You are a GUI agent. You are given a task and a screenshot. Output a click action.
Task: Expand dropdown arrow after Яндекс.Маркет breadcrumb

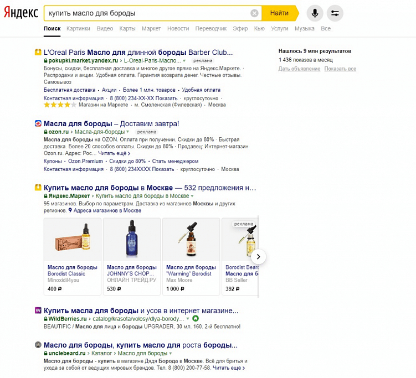click(192, 196)
